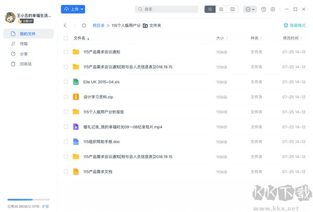The height and width of the screenshot is (212, 313).
Task: Click folder icon of 115产品需求会议通知
Action: pos(76,52)
